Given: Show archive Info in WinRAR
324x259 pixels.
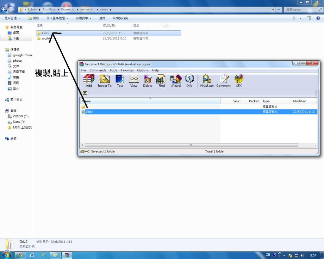Looking at the screenshot, I should pyautogui.click(x=189, y=81).
